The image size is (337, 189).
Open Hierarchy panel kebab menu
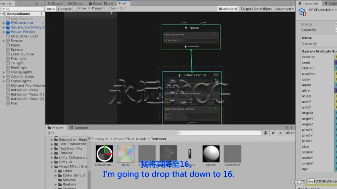[41, 3]
